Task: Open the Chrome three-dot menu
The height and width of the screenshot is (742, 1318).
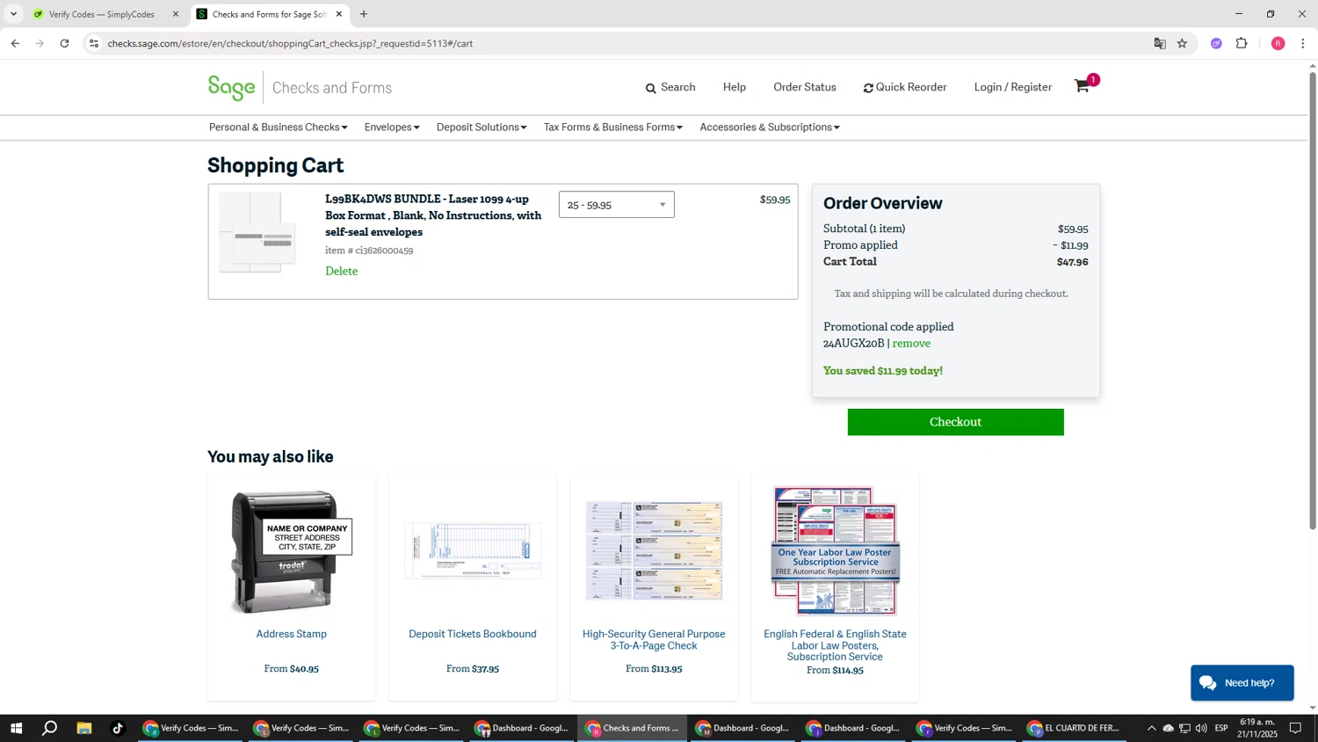Action: point(1302,43)
